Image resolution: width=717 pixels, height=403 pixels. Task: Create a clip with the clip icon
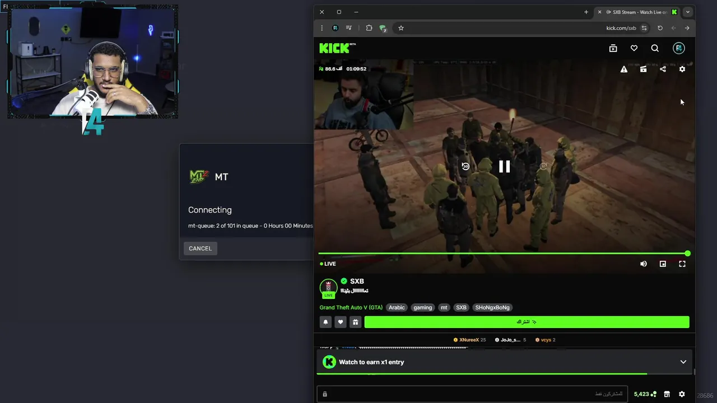pos(643,69)
